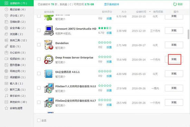Toggle the sort arrow next to 安装时间

click(x=150, y=12)
